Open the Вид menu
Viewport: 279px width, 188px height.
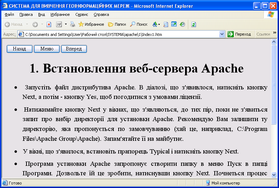(x=41, y=14)
